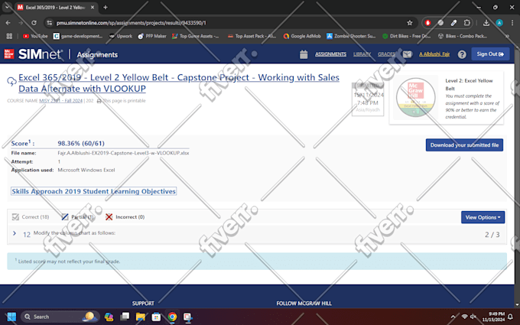Go to LIBRARY in the navigation
520x325 pixels.
362,54
